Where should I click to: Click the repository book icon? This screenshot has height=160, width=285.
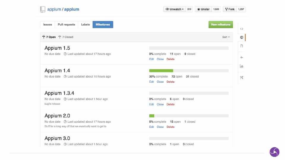pos(43,9)
